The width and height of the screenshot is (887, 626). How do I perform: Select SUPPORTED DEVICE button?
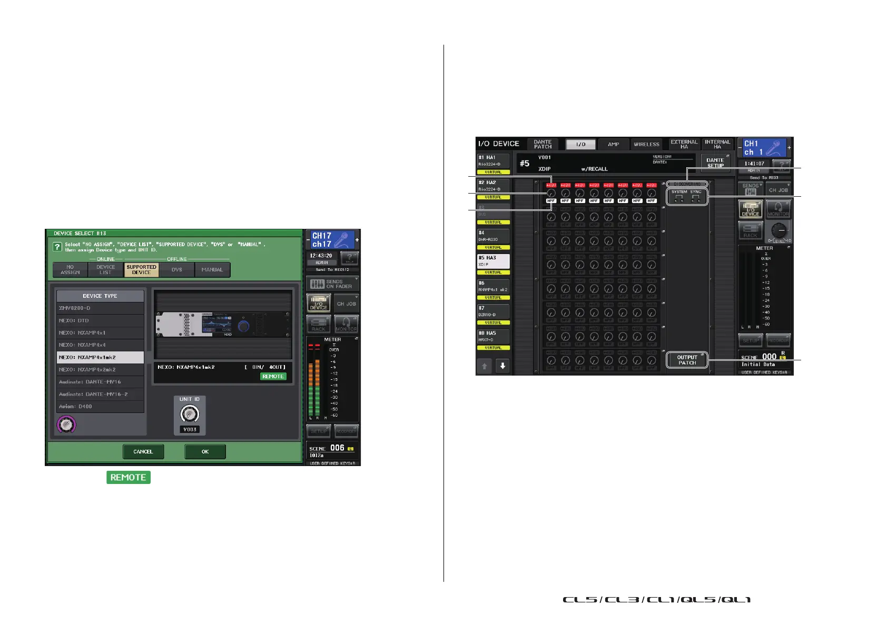[x=141, y=270]
